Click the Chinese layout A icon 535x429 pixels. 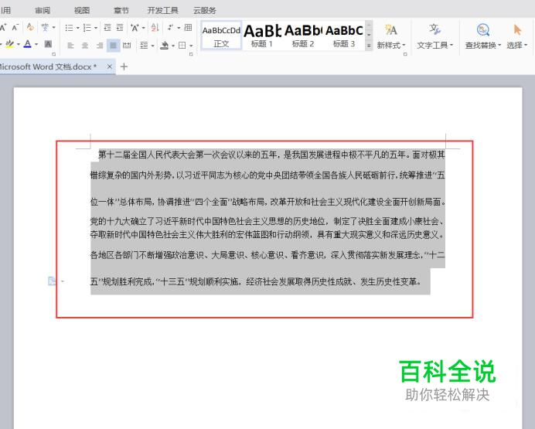click(135, 28)
